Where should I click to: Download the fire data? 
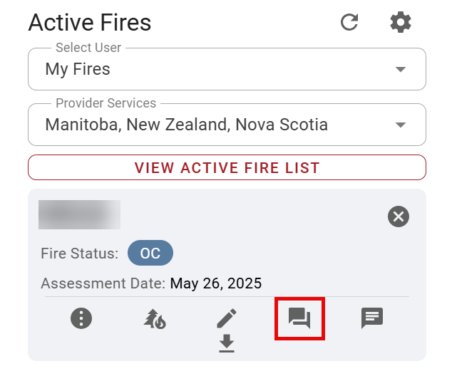click(x=227, y=343)
